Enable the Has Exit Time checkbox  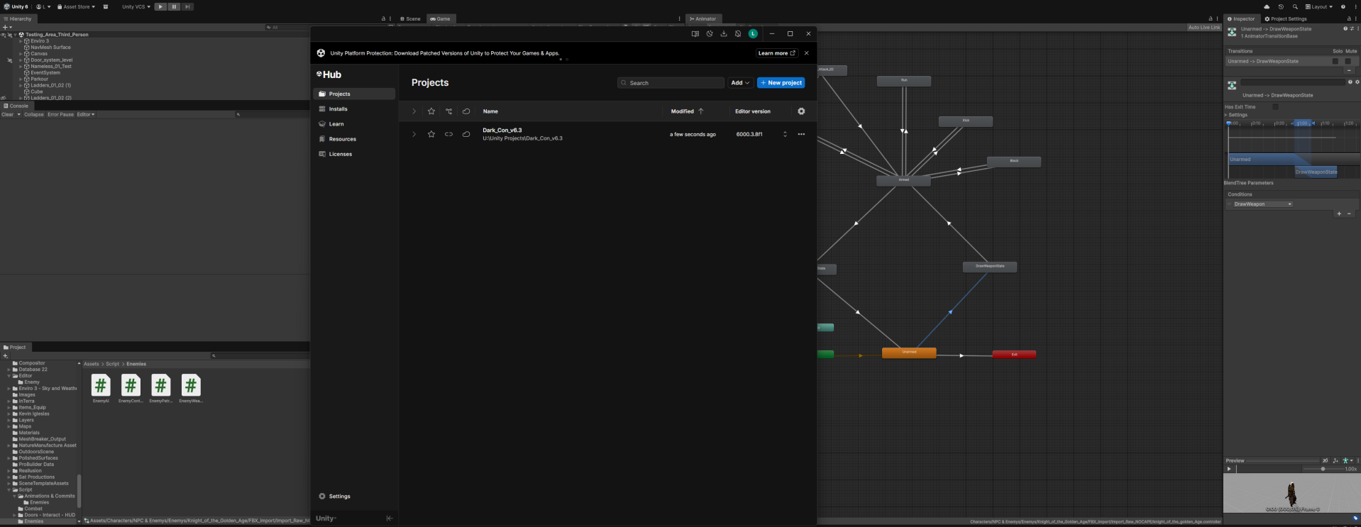pyautogui.click(x=1275, y=107)
